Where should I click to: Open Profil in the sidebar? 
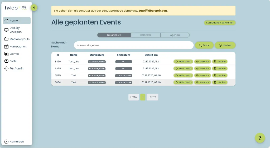(x=17, y=61)
